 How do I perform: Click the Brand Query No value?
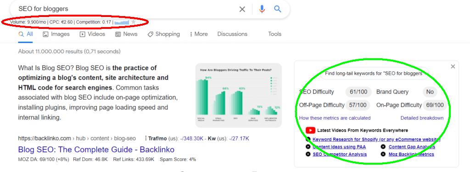coord(430,92)
